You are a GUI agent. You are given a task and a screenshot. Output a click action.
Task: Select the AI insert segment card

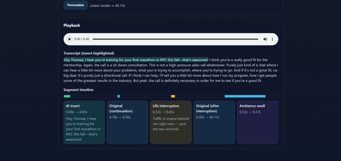pos(84,122)
